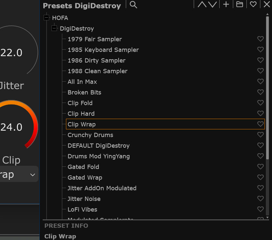The image size is (272, 240).
Task: Favorite the 1985 Keyboard Sampler preset
Action: click(x=260, y=49)
